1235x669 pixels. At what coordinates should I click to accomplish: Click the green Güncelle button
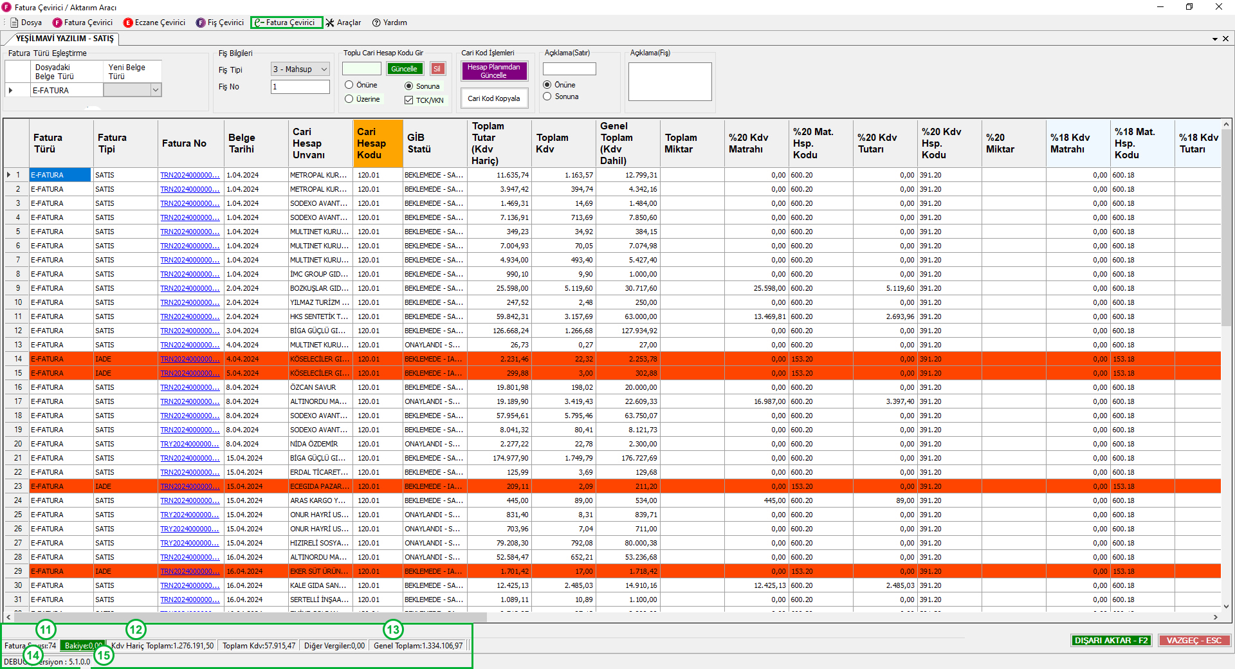pyautogui.click(x=405, y=69)
